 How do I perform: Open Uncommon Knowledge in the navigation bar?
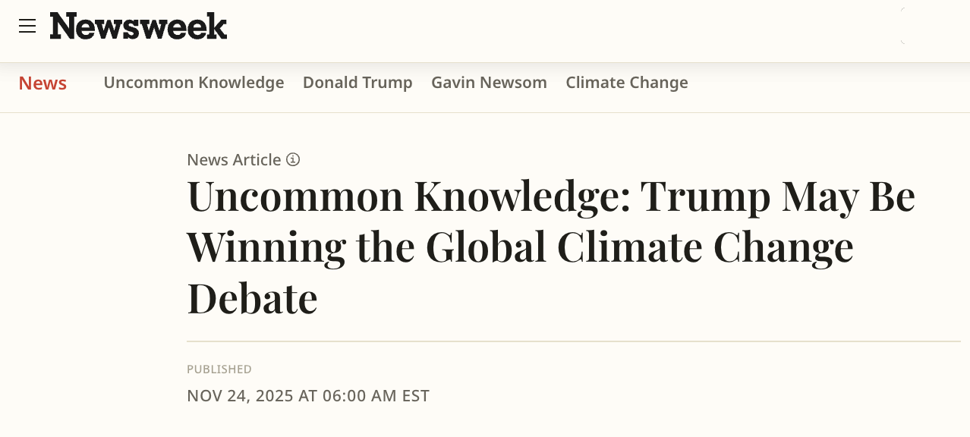coord(194,82)
